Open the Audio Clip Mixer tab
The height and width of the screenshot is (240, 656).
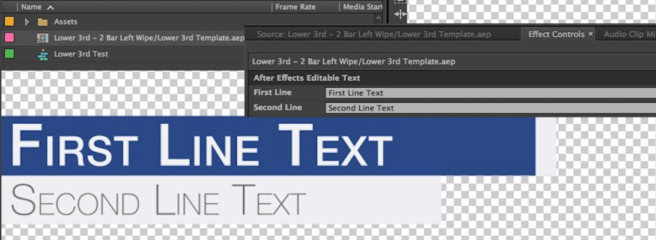coord(628,34)
